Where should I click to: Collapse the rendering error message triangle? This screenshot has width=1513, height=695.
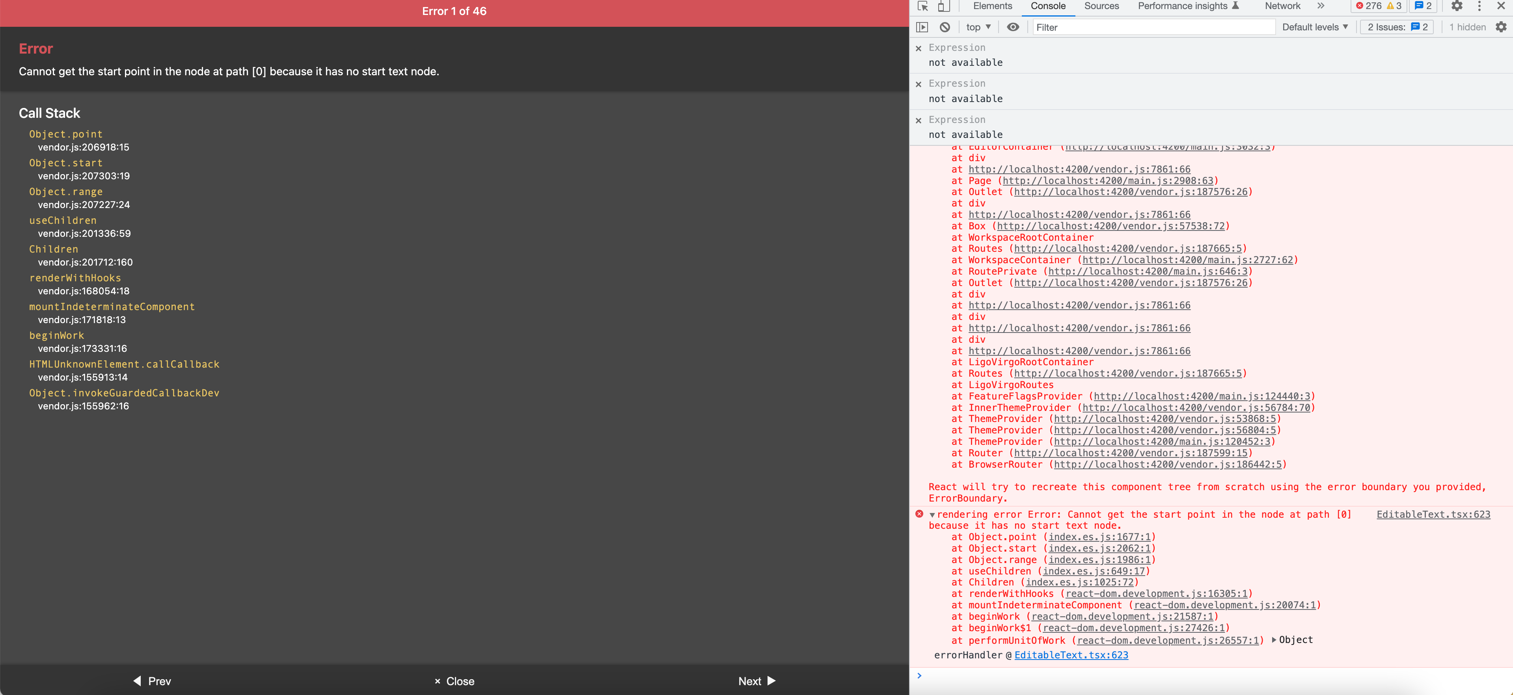pyautogui.click(x=932, y=515)
